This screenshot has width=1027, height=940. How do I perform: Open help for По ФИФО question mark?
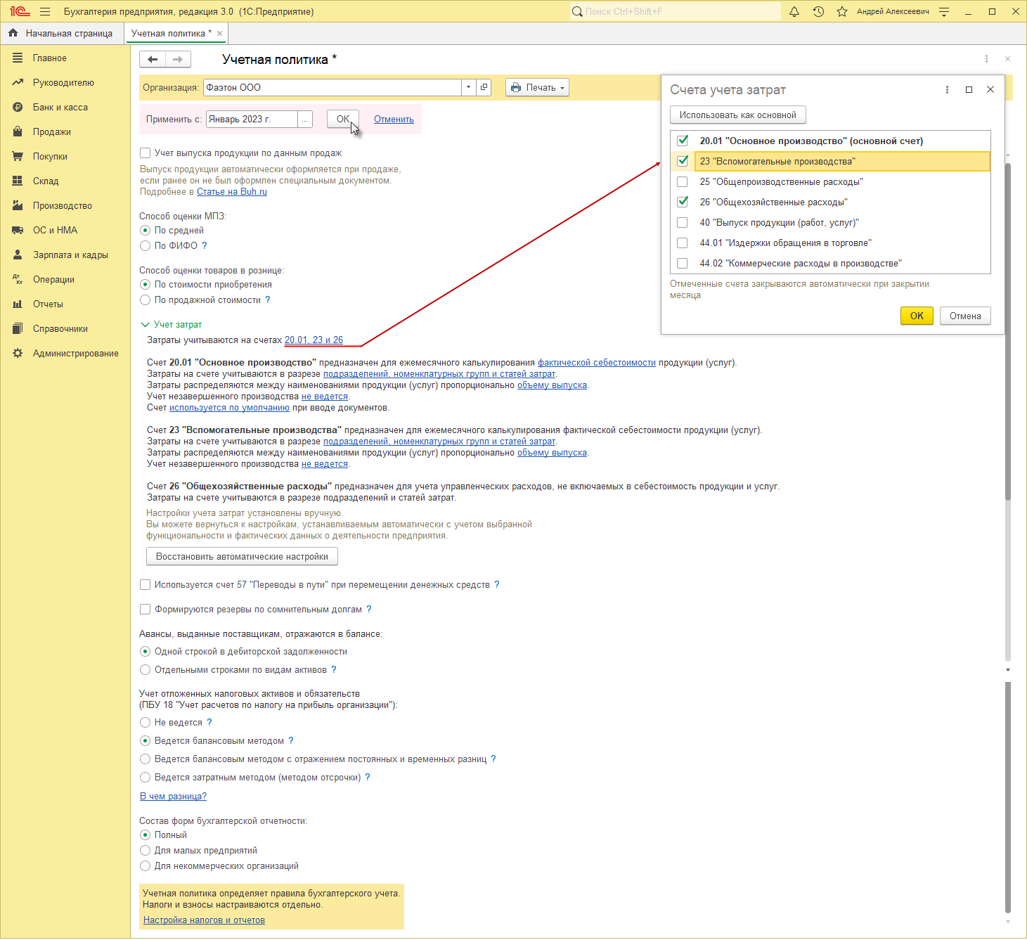[x=205, y=245]
